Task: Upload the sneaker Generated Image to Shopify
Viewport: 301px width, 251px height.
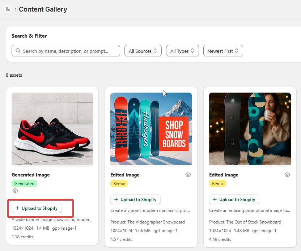Action: pos(37,208)
